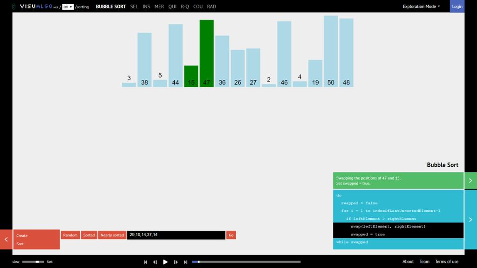The width and height of the screenshot is (477, 268).
Task: Switch to the QUI sorting tab
Action: [172, 7]
